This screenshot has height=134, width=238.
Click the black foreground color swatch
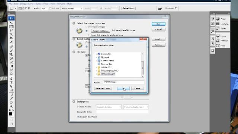point(10,114)
